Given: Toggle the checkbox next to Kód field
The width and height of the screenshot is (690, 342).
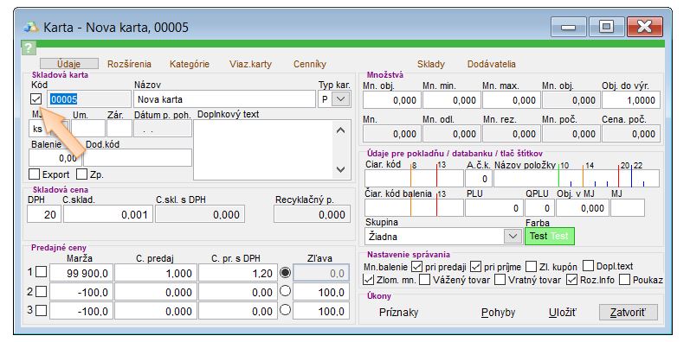Looking at the screenshot, I should pos(36,99).
